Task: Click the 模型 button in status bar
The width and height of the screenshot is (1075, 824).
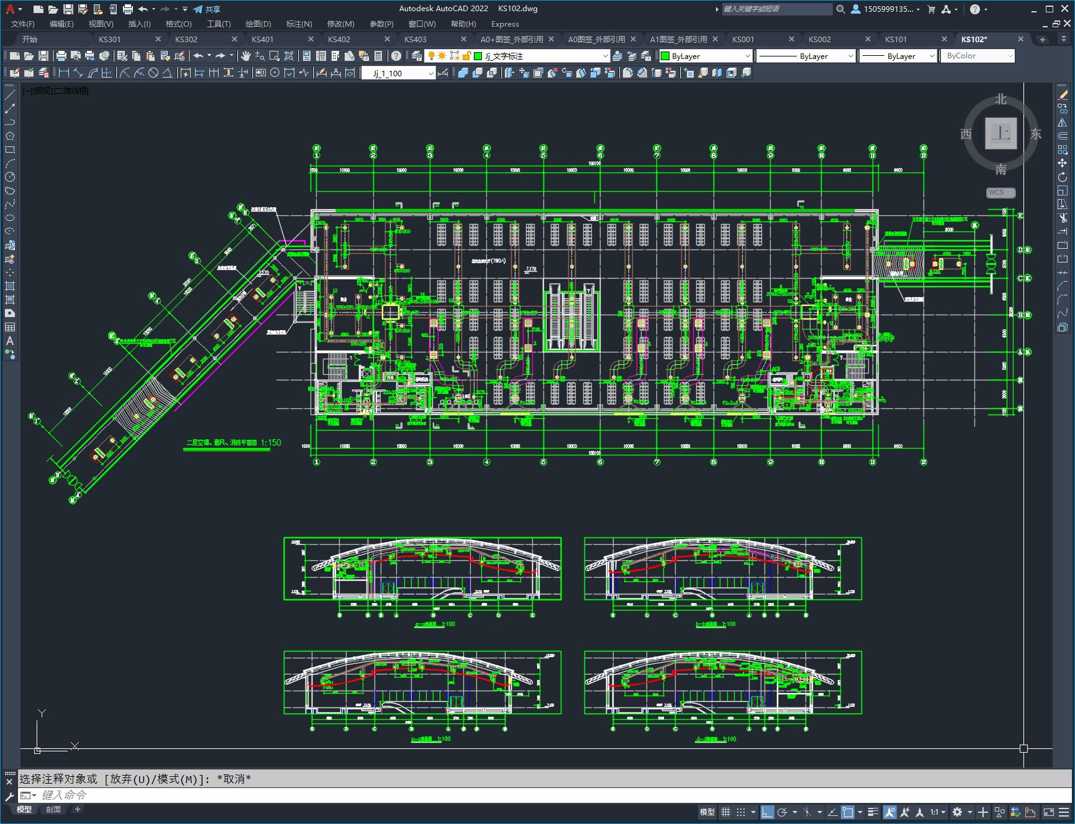Action: 707,812
